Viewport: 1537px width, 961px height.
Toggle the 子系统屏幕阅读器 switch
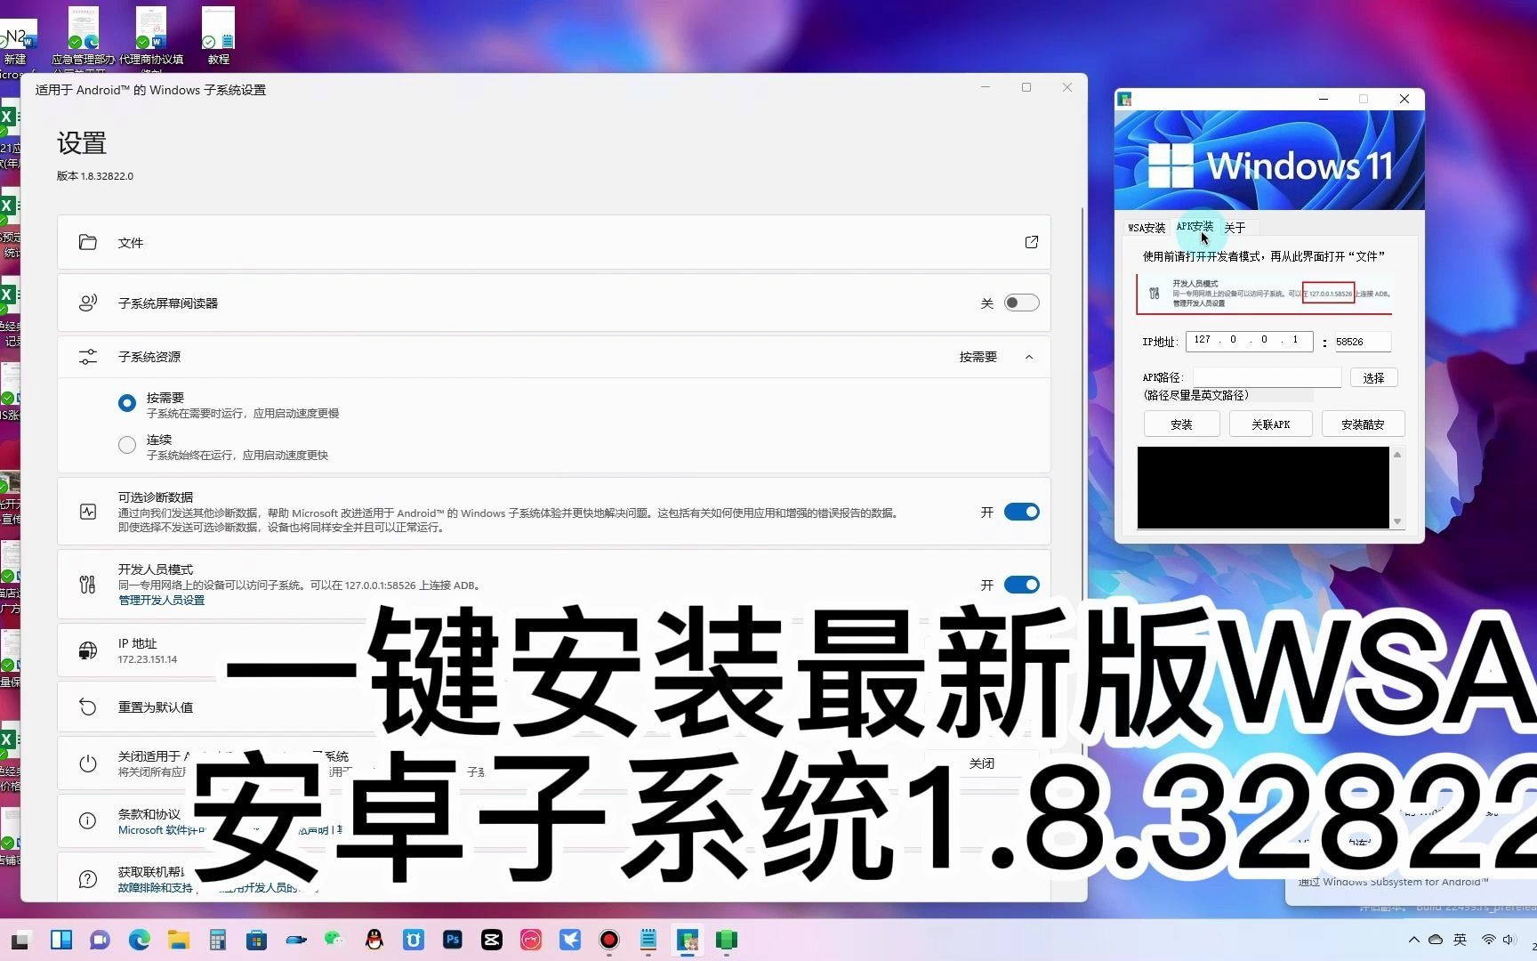coord(1021,303)
